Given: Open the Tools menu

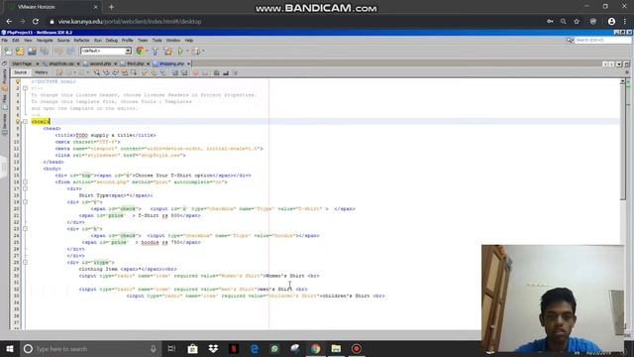Looking at the screenshot, I should click(157, 41).
